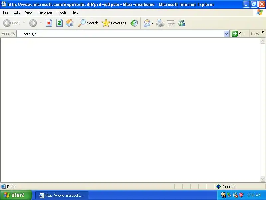
Task: Expand the Links chevron overflow
Action: (x=263, y=32)
